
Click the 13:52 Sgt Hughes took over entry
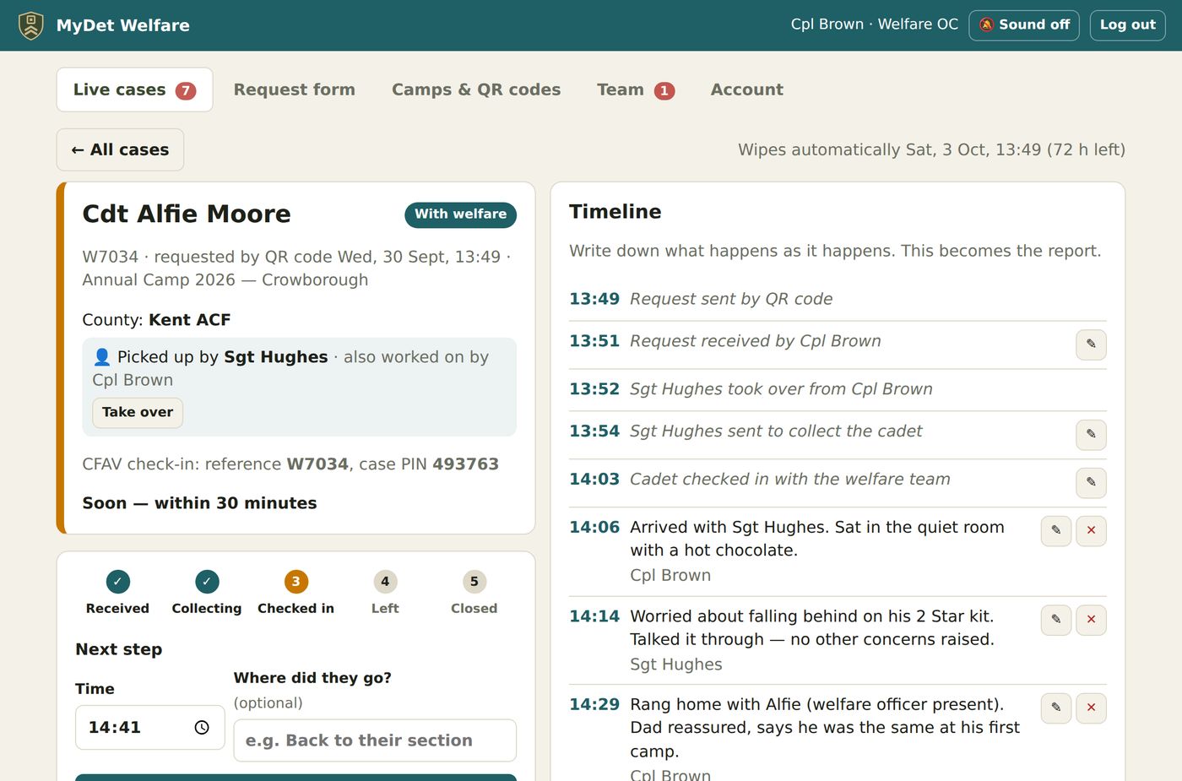pos(838,389)
